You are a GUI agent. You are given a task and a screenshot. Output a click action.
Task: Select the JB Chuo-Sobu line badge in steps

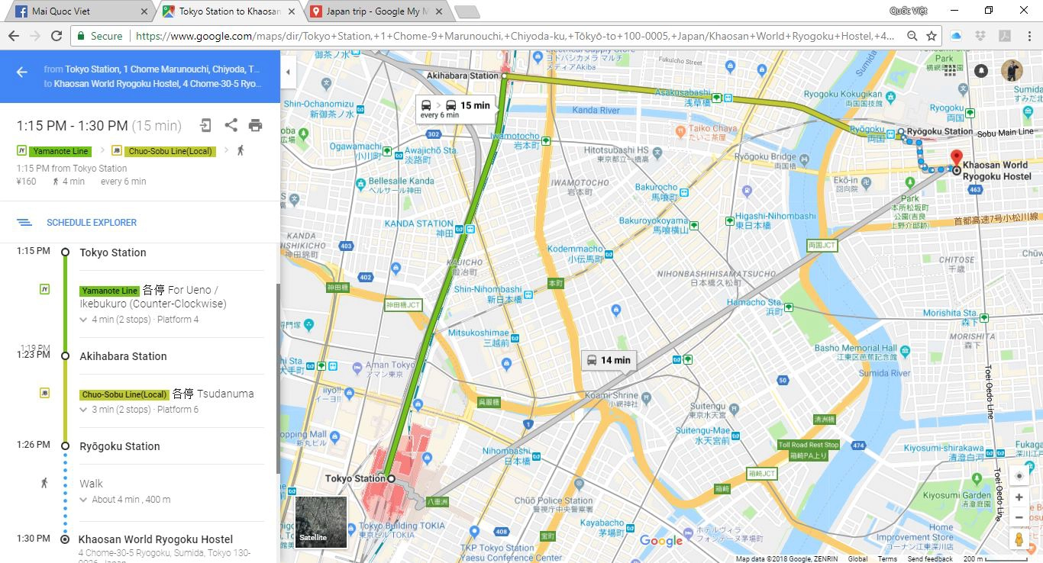[x=44, y=393]
